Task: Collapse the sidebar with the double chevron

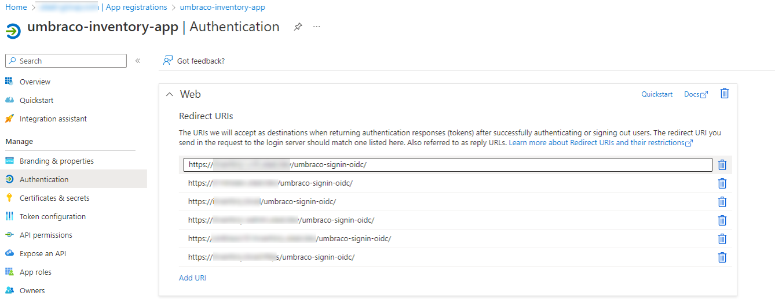Action: (x=138, y=61)
